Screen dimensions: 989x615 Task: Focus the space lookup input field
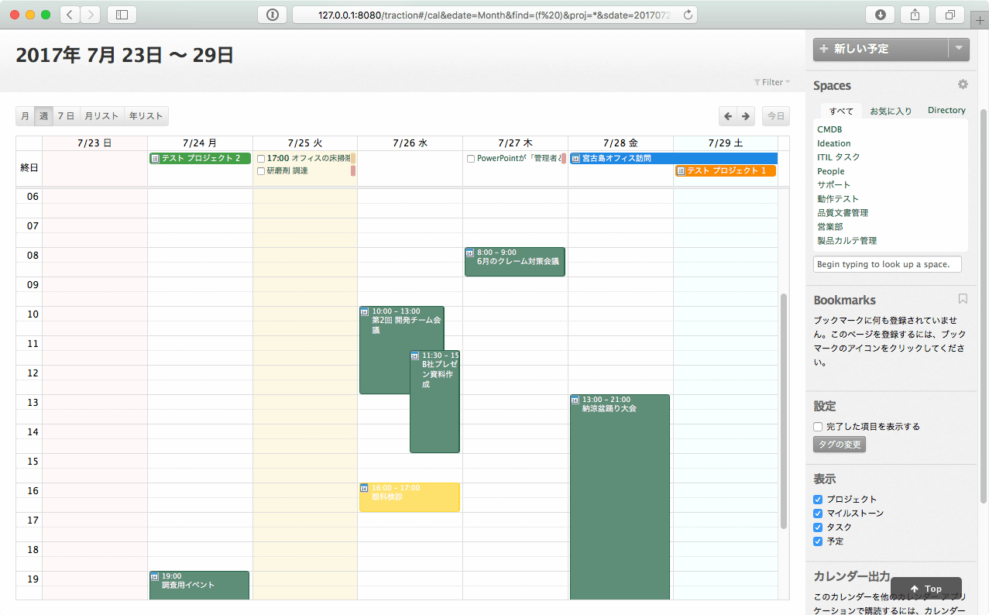888,264
